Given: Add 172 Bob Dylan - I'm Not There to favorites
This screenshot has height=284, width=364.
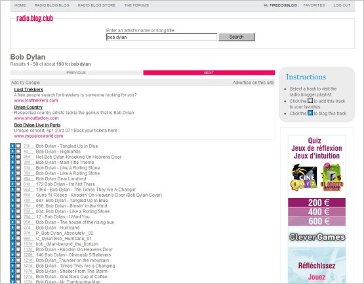Looking at the screenshot, I should tap(18, 184).
